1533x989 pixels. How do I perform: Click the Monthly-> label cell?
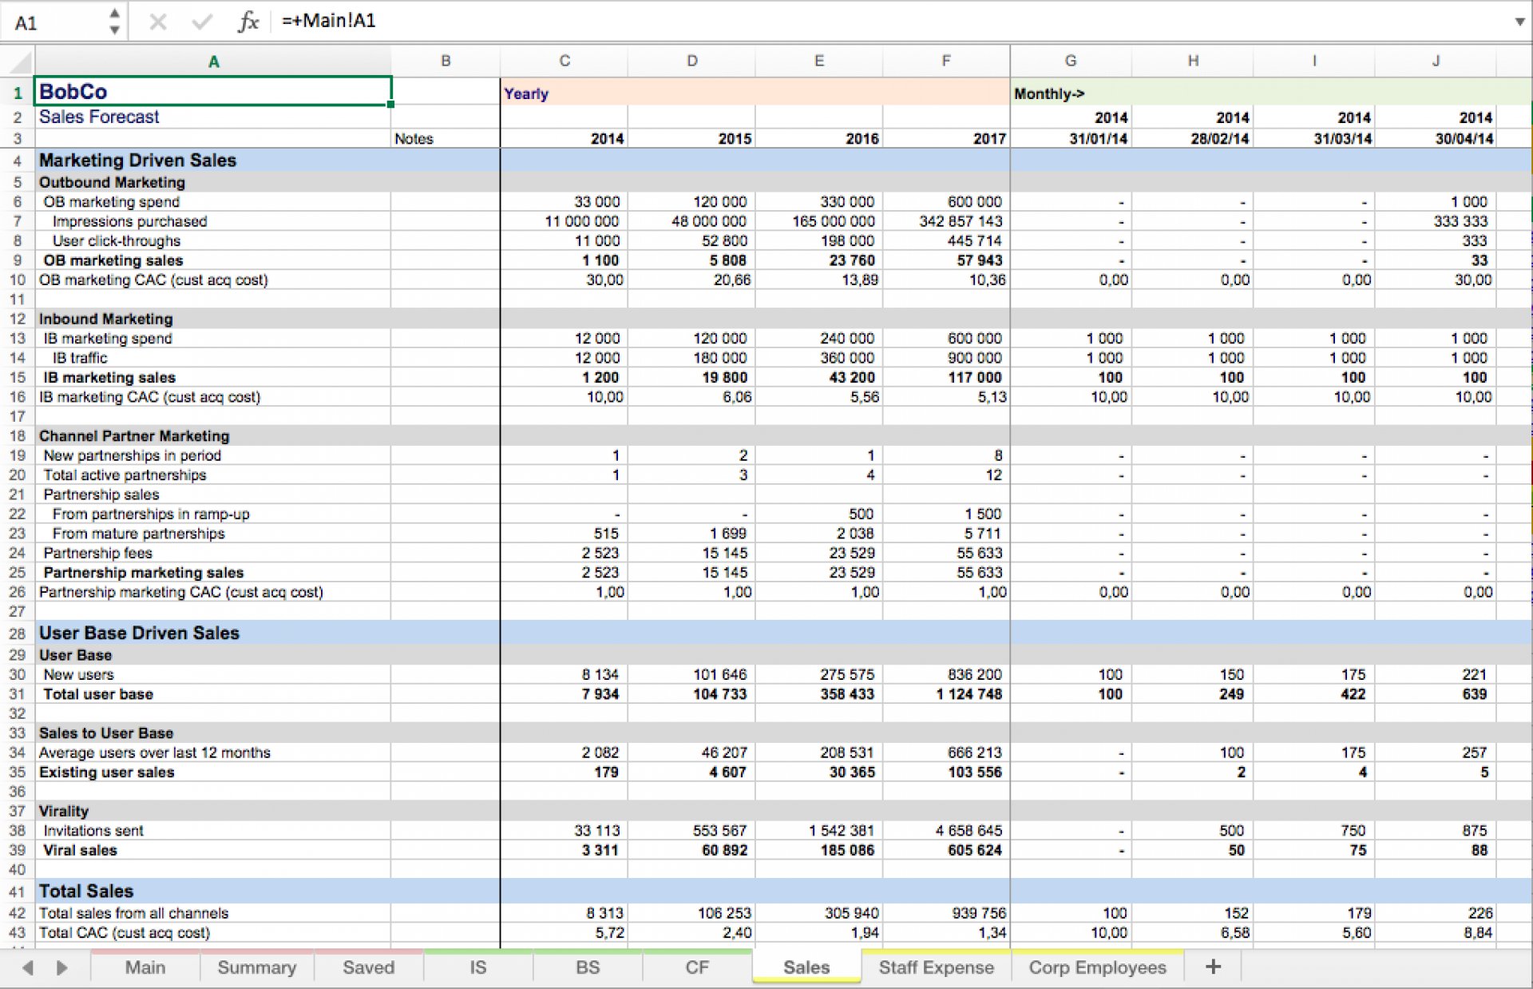(1049, 93)
